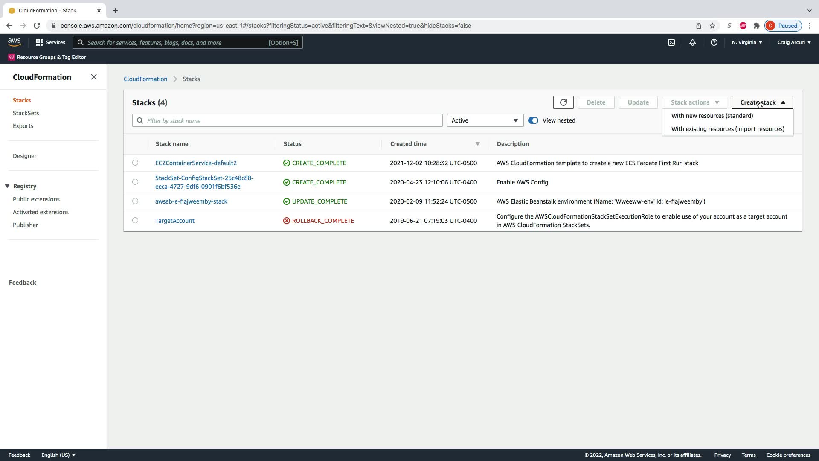
Task: Collapse the Registry section in sidebar
Action: [7, 186]
